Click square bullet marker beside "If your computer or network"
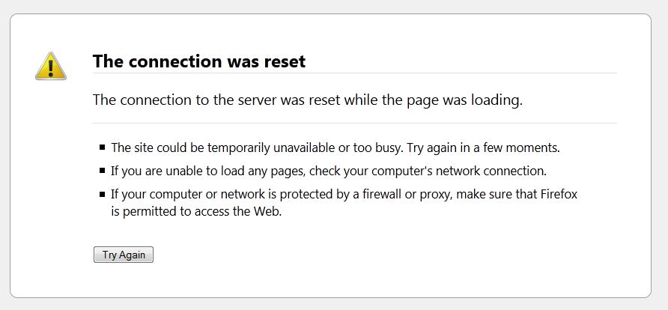This screenshot has height=310, width=668. [x=103, y=194]
